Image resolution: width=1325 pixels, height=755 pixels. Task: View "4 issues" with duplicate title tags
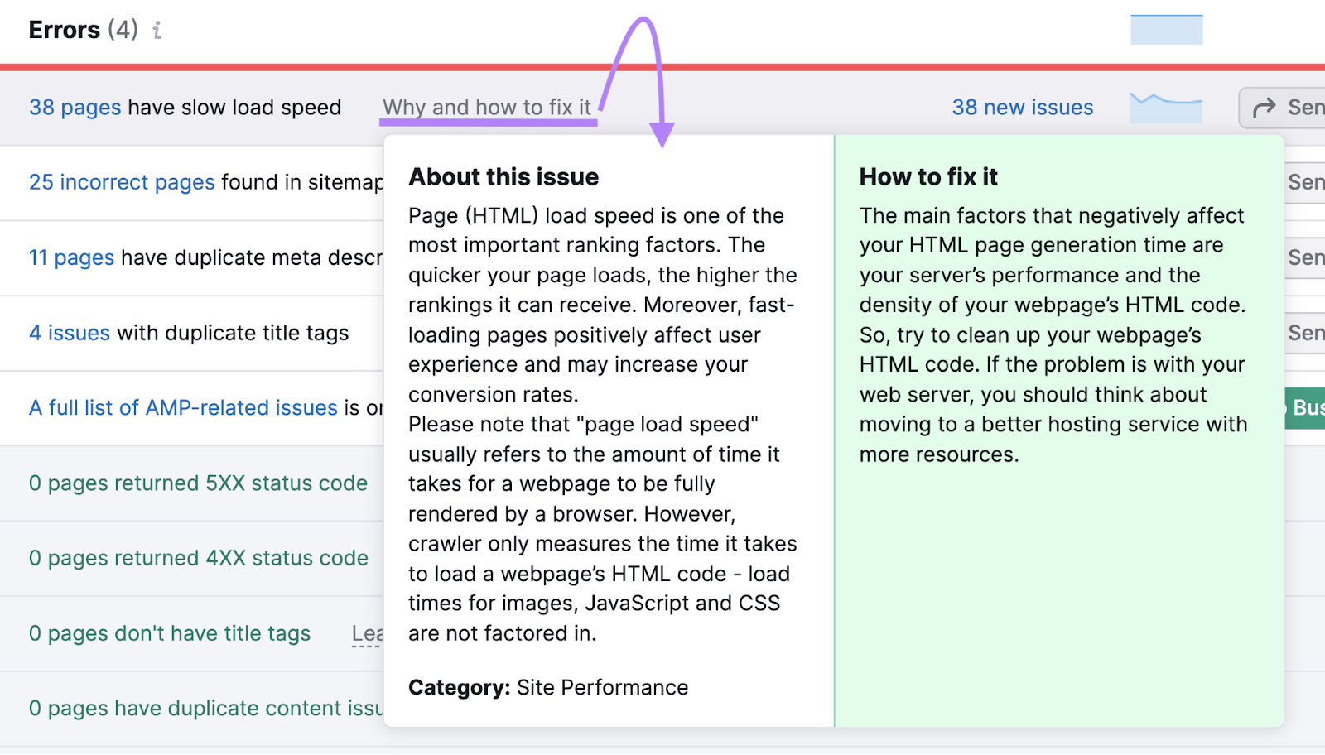69,333
